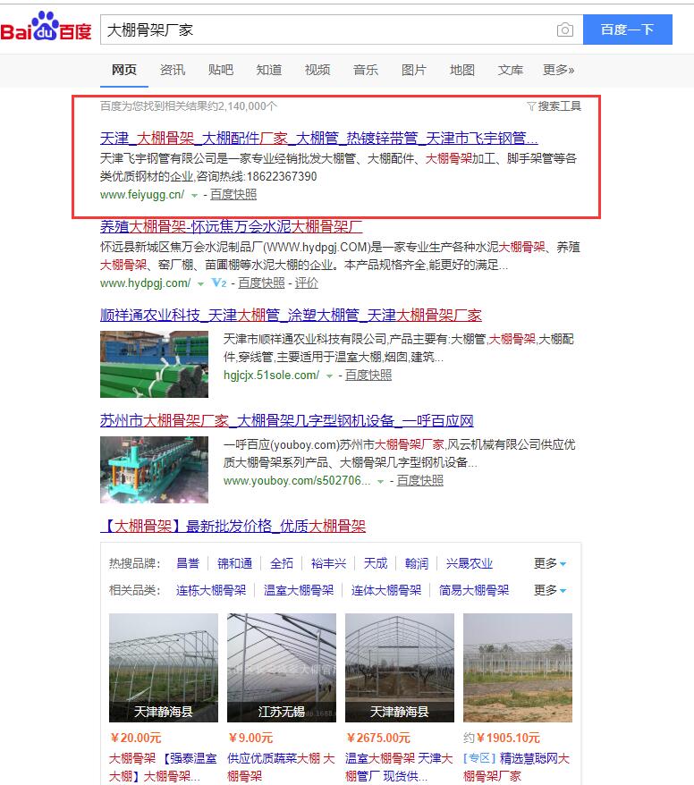Select brand 全拓
The width and height of the screenshot is (694, 785).
point(282,563)
